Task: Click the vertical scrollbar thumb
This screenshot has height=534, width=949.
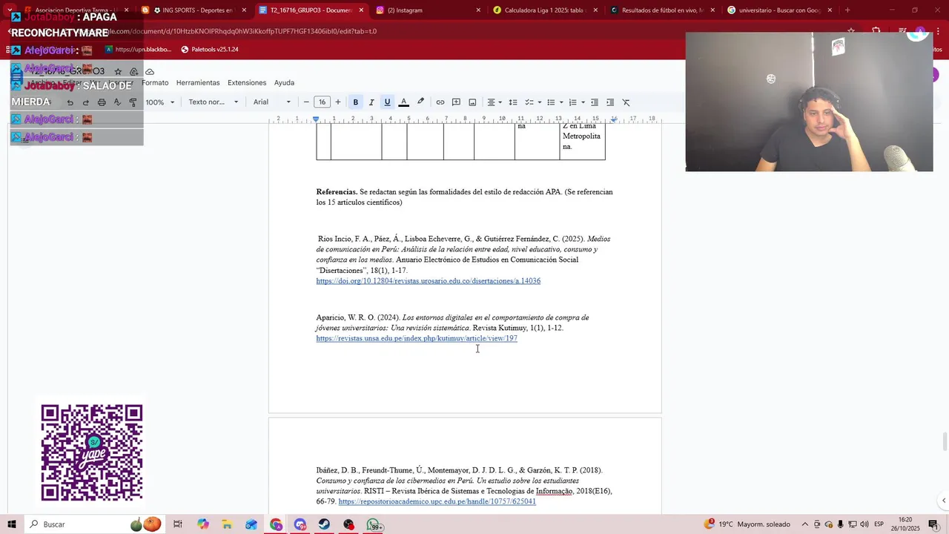Action: tap(944, 441)
